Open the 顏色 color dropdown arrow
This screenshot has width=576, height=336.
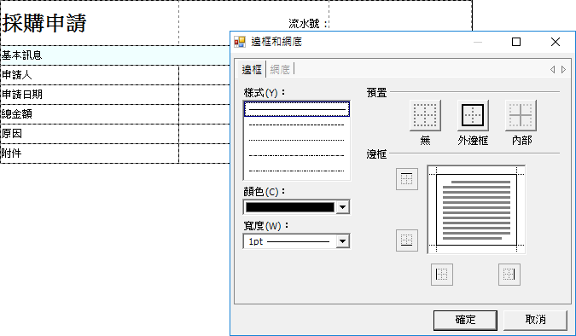[342, 207]
